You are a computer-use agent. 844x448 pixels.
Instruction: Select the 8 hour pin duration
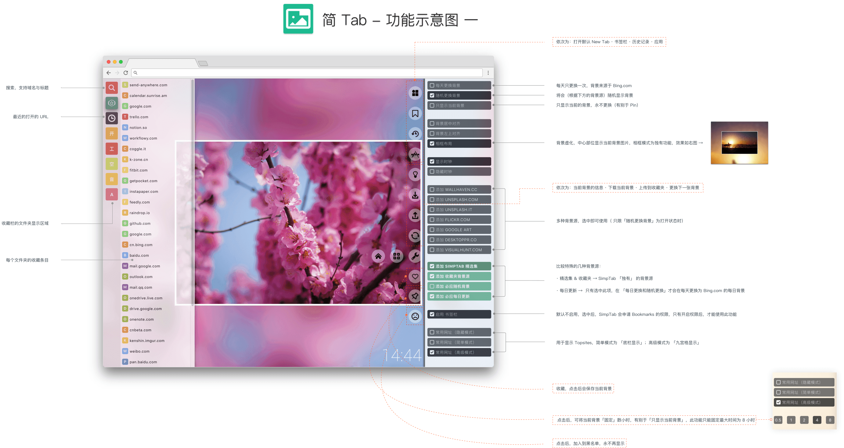pos(830,420)
